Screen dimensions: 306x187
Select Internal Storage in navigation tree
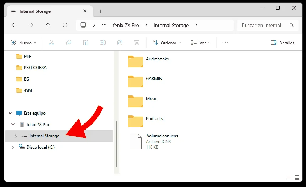pos(59,136)
